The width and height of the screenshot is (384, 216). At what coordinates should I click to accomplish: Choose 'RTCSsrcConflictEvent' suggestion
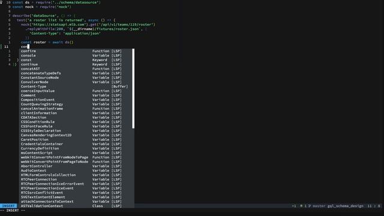(77, 193)
